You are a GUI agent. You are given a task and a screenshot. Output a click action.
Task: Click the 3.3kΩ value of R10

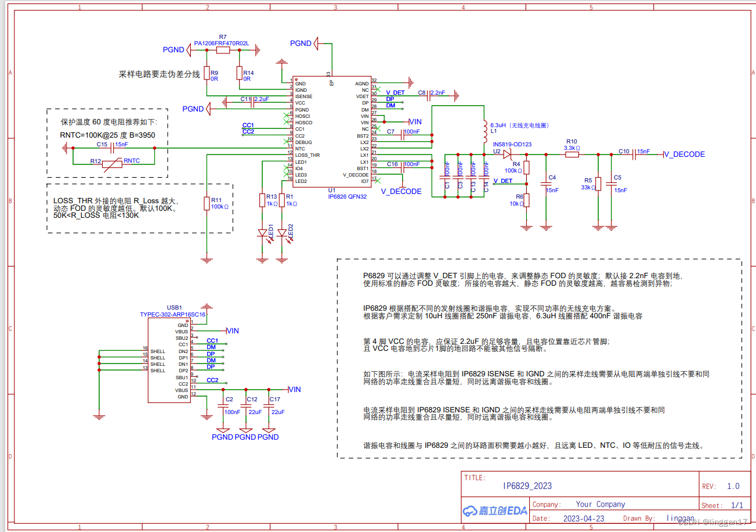(571, 148)
